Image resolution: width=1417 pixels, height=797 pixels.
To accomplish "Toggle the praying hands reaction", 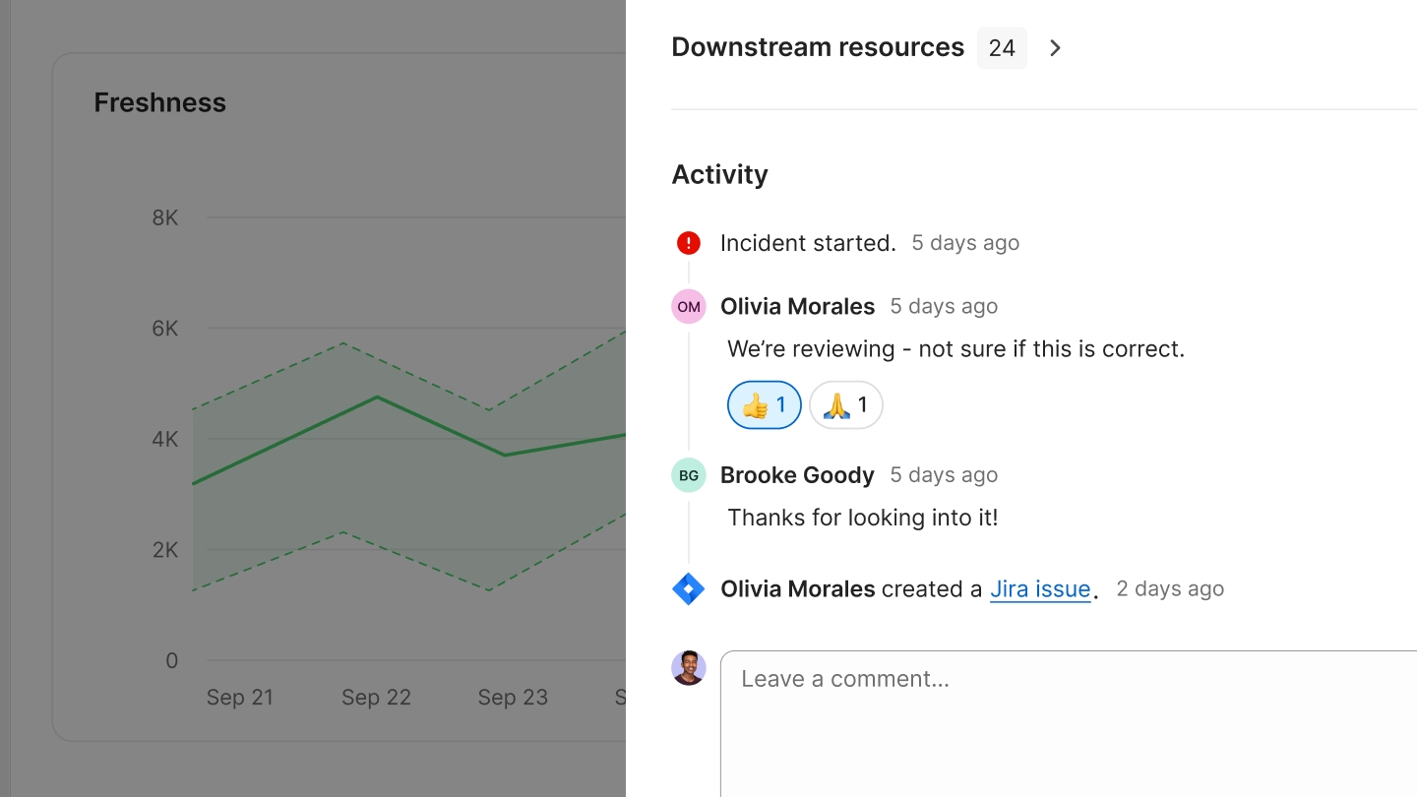I will coord(845,405).
